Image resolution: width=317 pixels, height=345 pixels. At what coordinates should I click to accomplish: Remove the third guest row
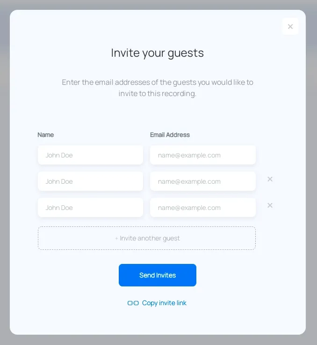[x=270, y=205]
